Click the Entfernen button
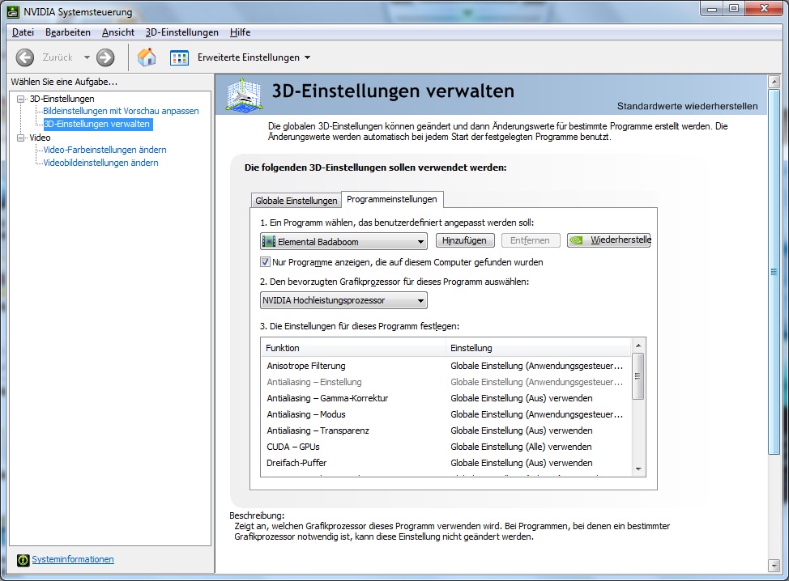789x581 pixels. tap(530, 240)
